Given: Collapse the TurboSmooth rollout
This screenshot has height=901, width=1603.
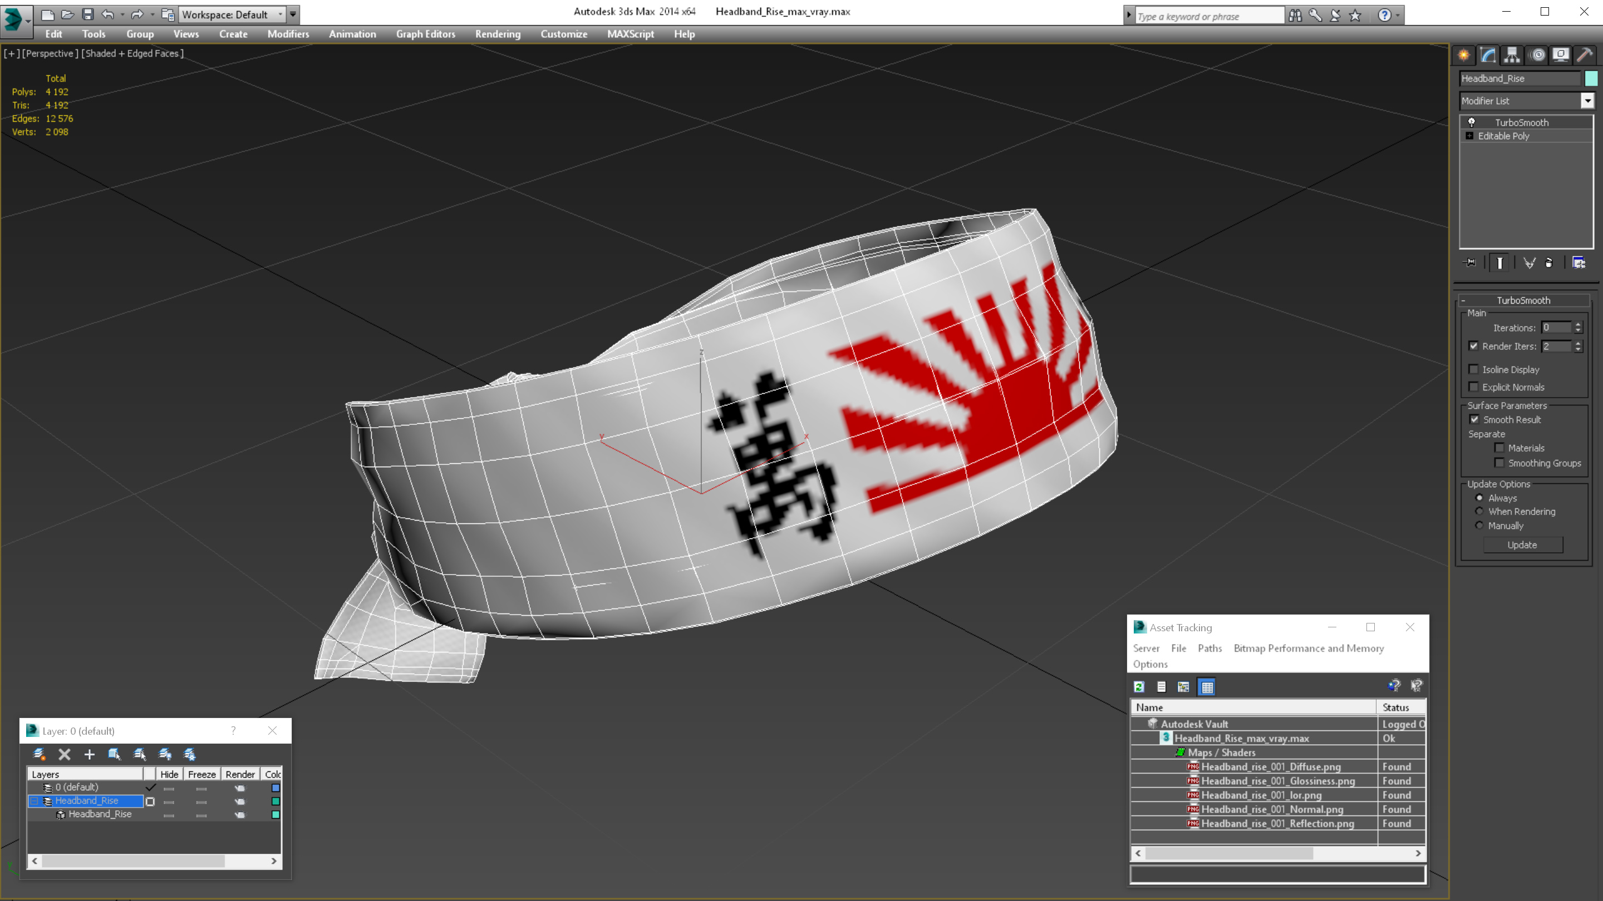Looking at the screenshot, I should 1523,300.
